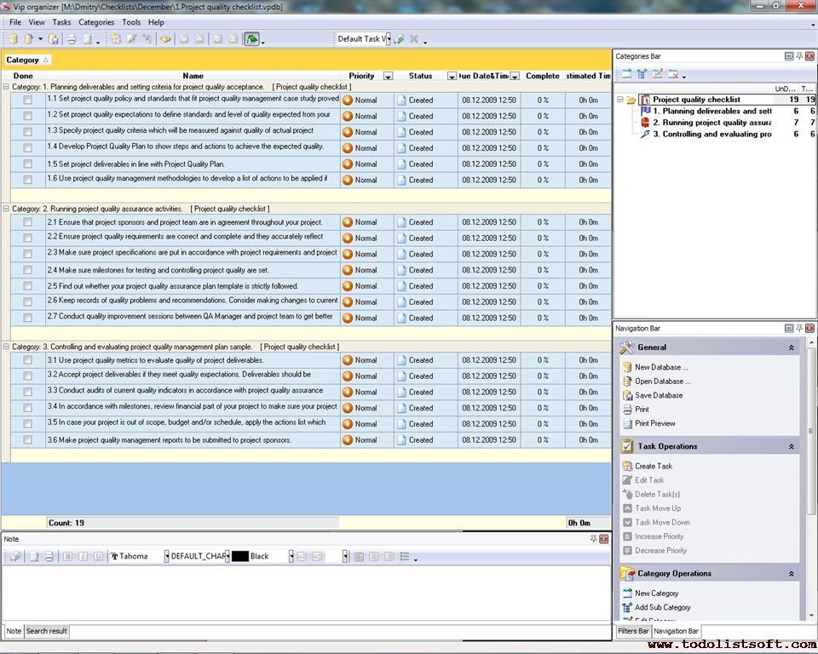Click the Bold button in Note toolbar
Screen dimensions: 818x654
[67, 556]
